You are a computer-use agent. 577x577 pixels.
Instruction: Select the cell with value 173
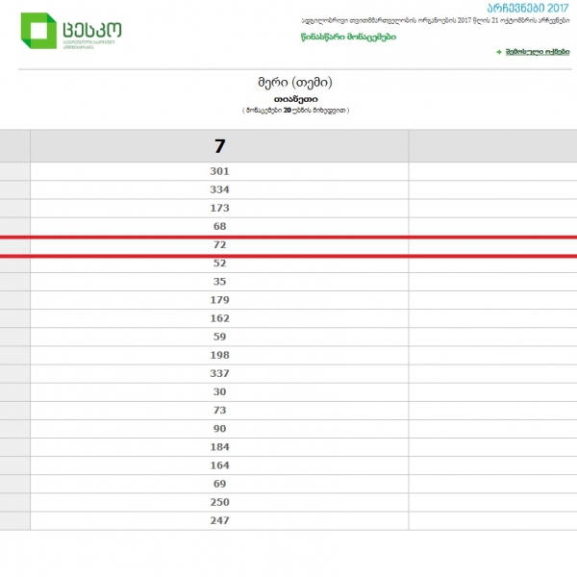[x=219, y=208]
